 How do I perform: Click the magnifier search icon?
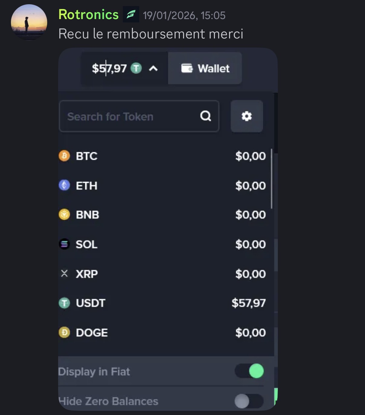[206, 116]
